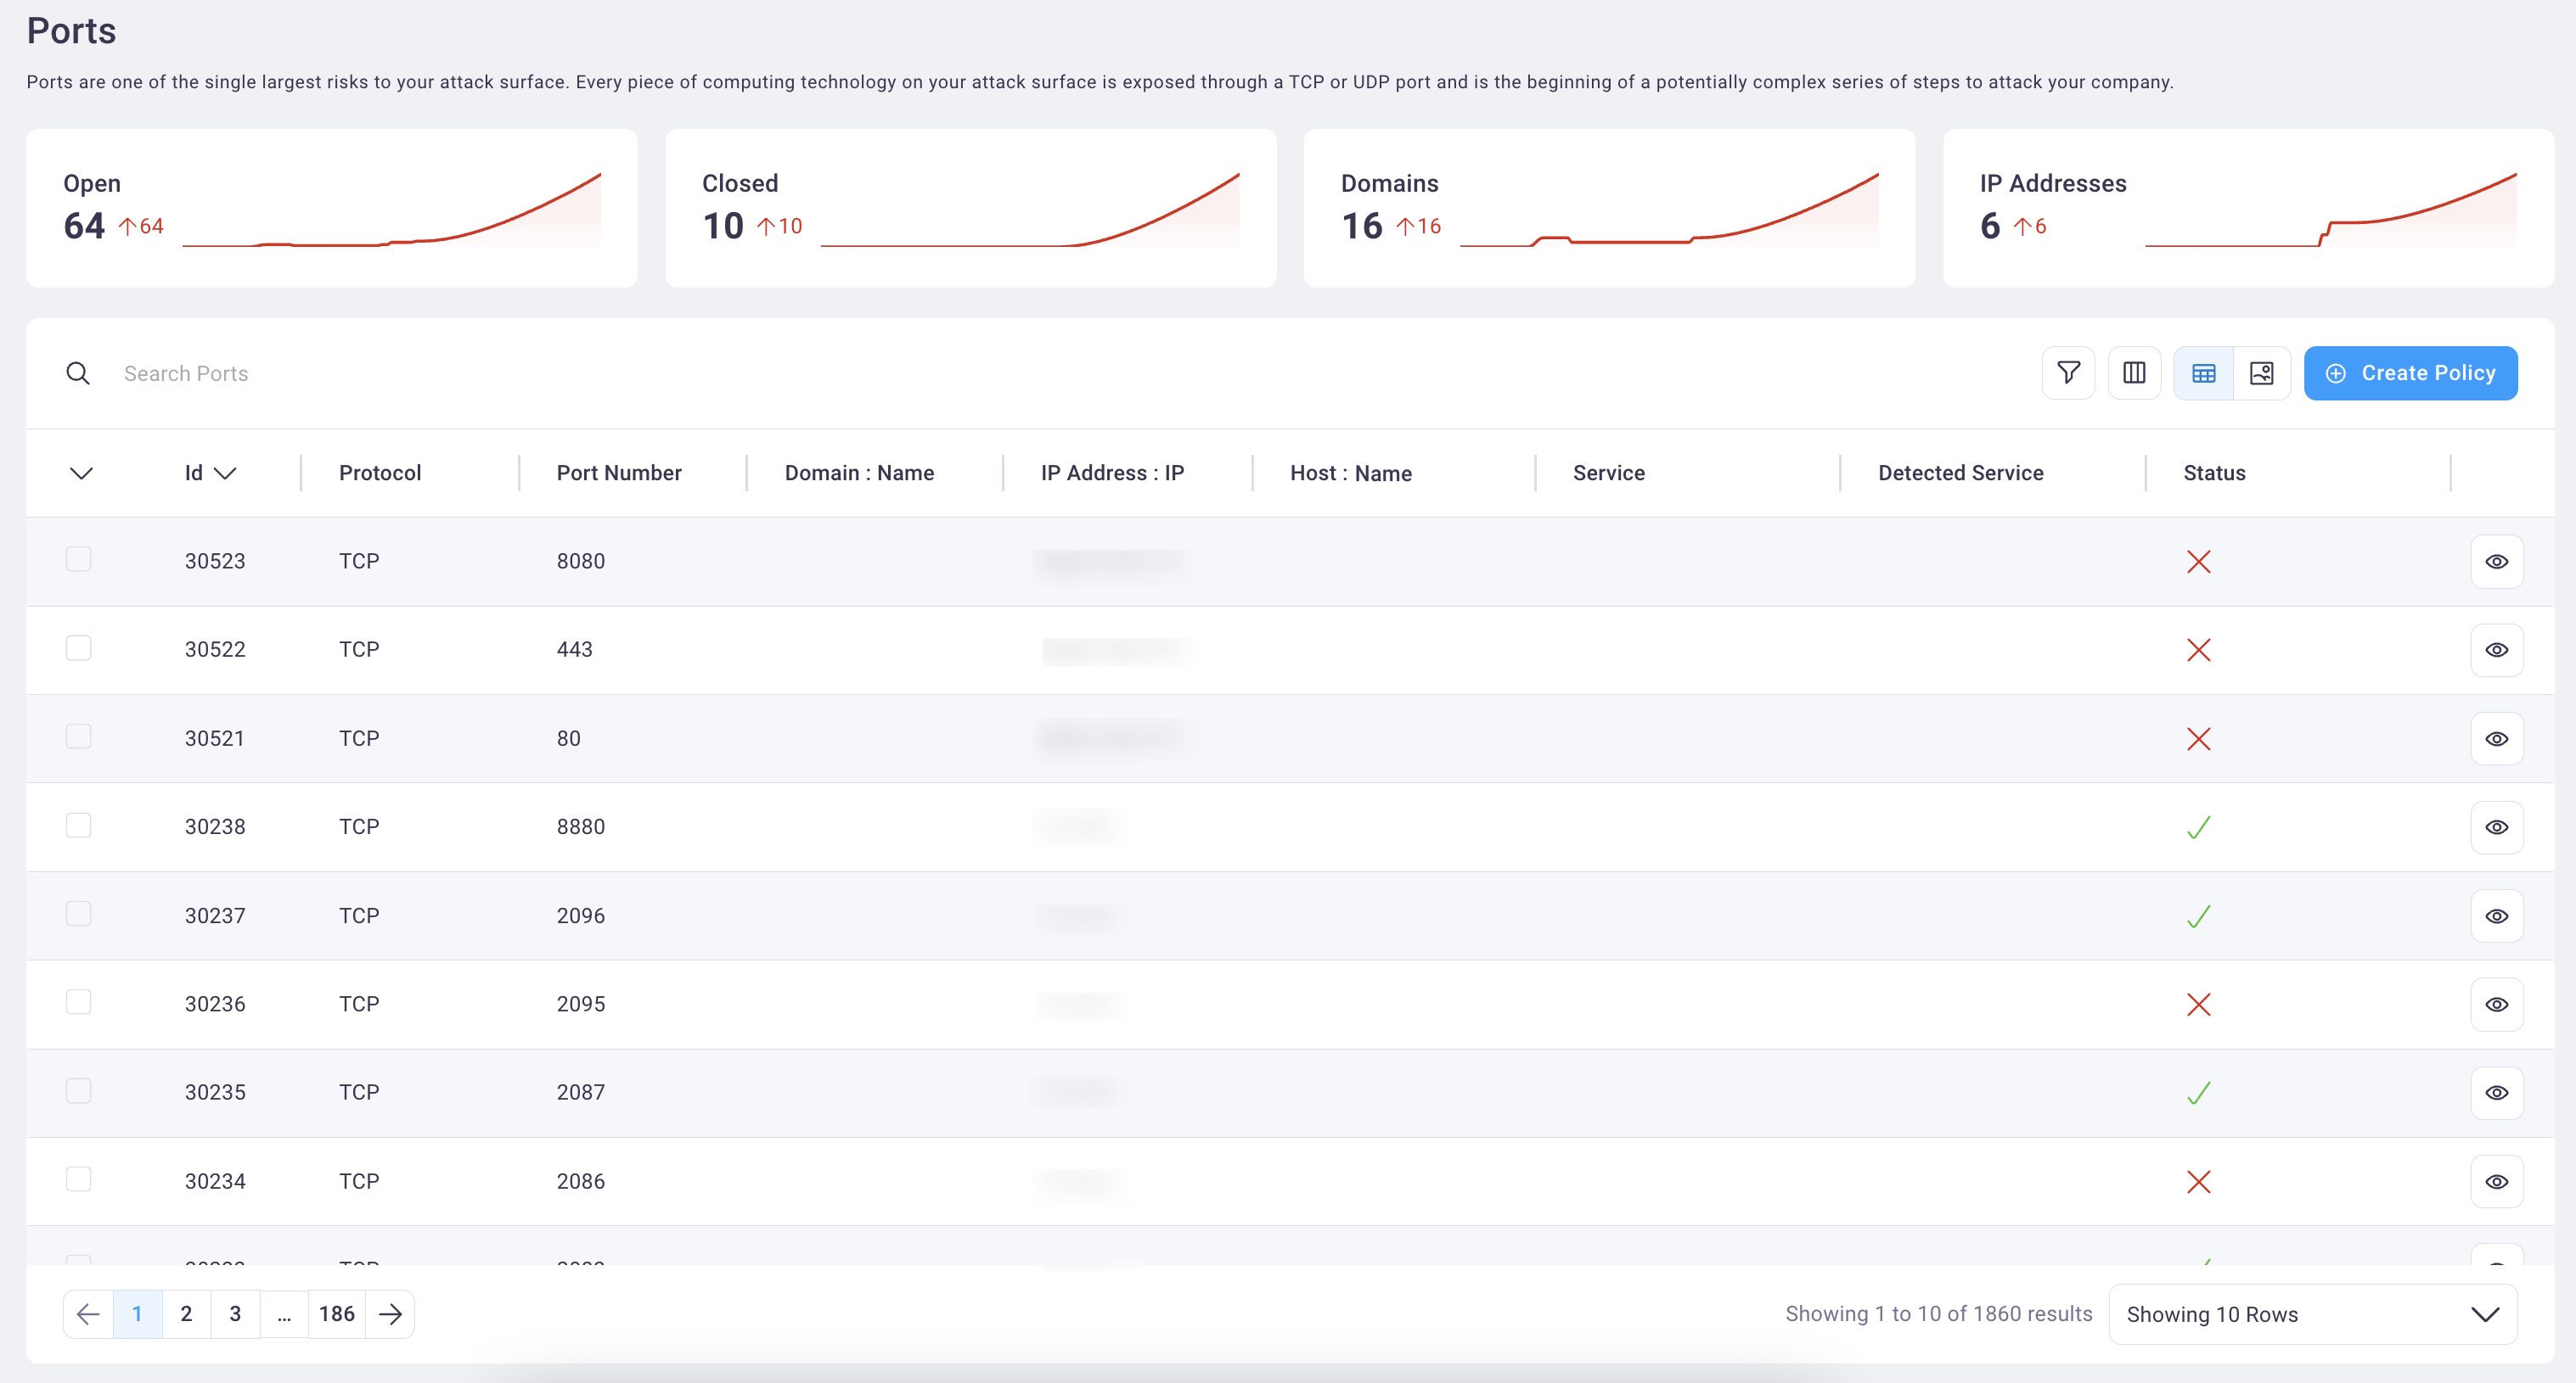
Task: Jump to last page 186
Action: [337, 1314]
